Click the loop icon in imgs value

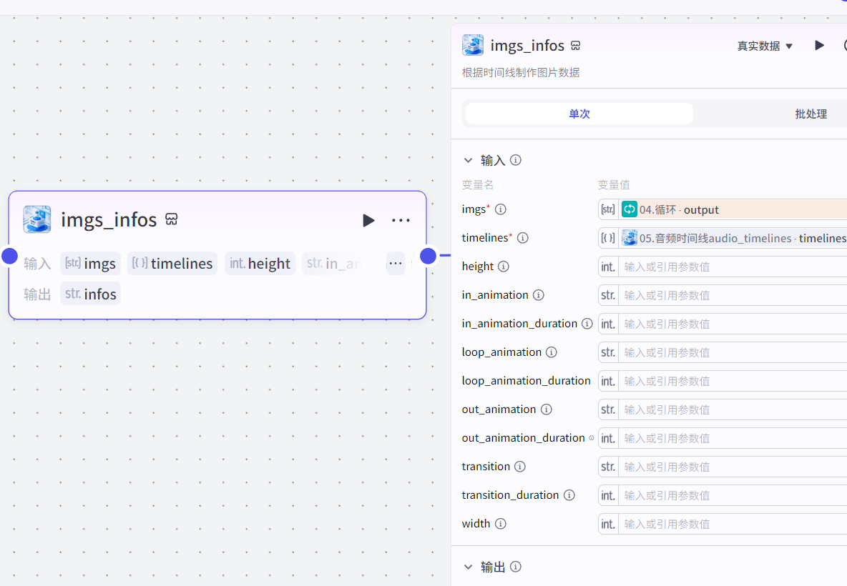pos(630,209)
